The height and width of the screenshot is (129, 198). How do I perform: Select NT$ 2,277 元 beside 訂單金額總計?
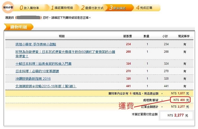click(180, 107)
